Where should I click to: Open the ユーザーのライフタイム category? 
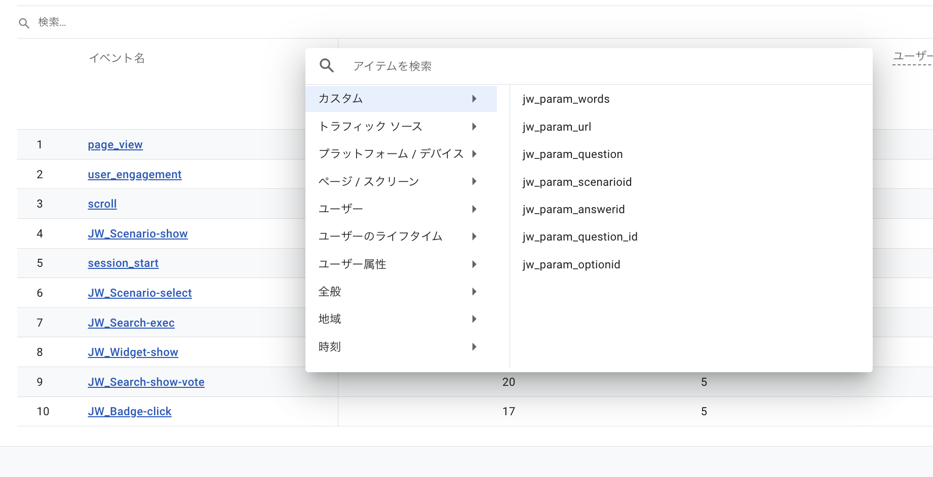tap(401, 236)
